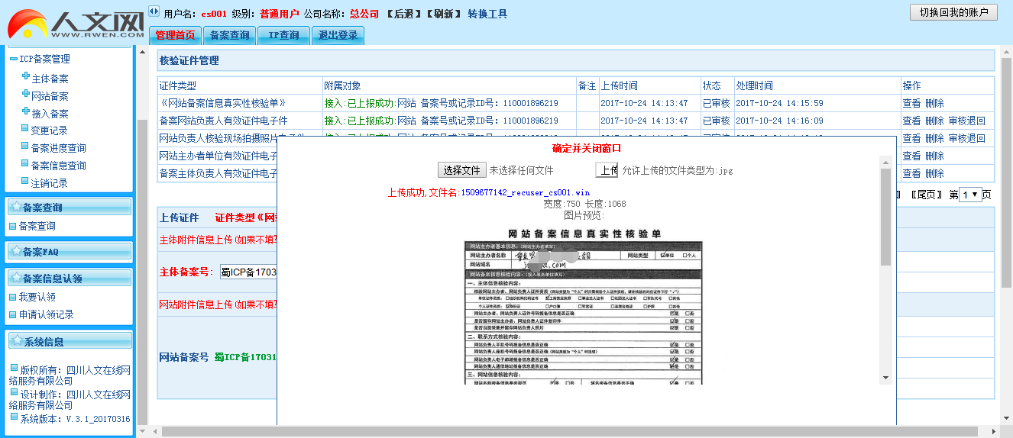1013x438 pixels.
Task: Click the 人文网 logo
Action: coord(76,23)
